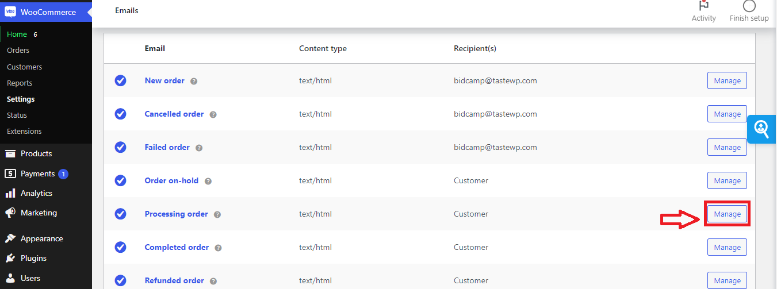Click Manage button for New order

coord(727,80)
